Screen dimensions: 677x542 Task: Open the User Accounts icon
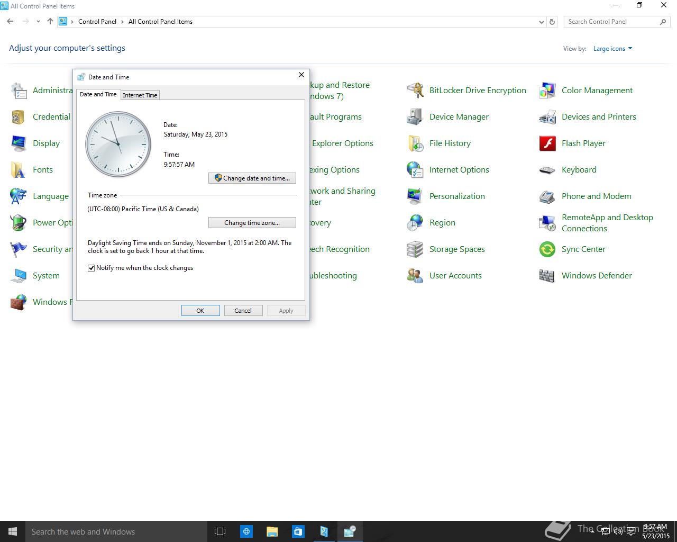(x=415, y=276)
